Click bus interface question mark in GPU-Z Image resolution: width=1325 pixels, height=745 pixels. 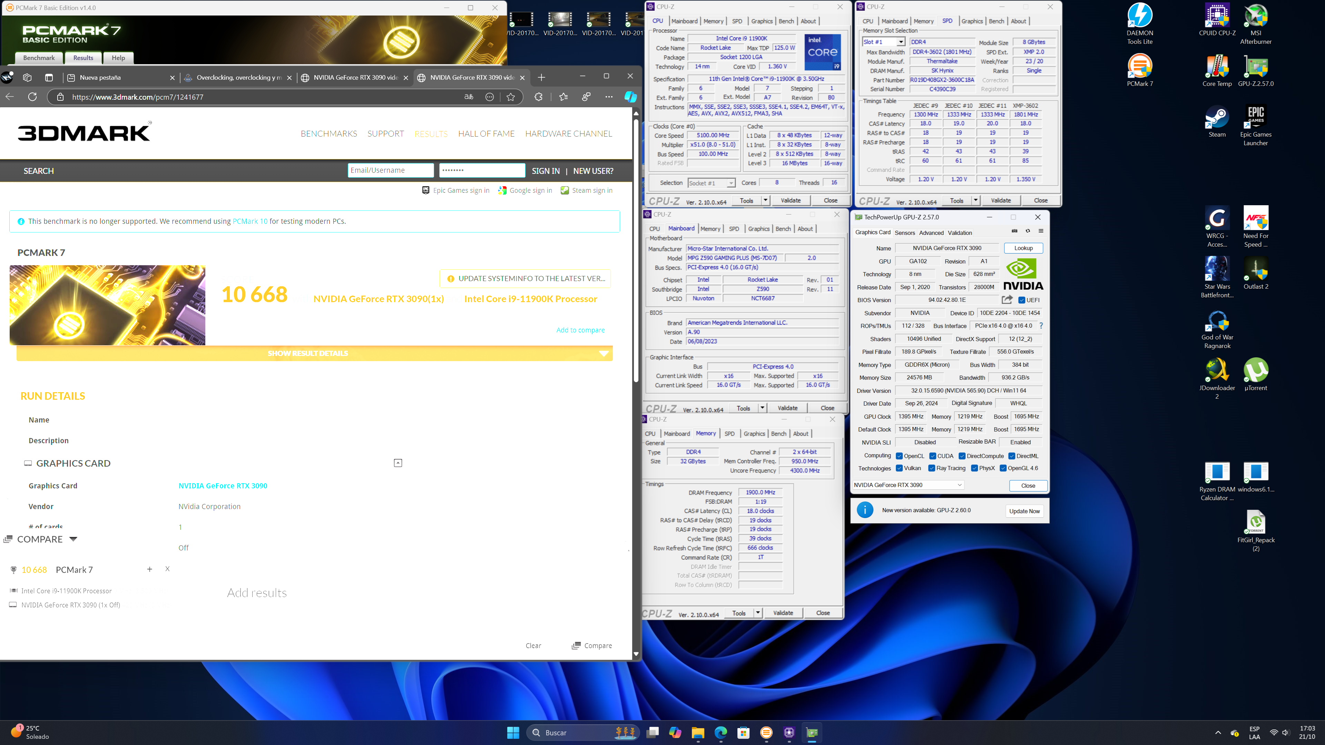1041,326
